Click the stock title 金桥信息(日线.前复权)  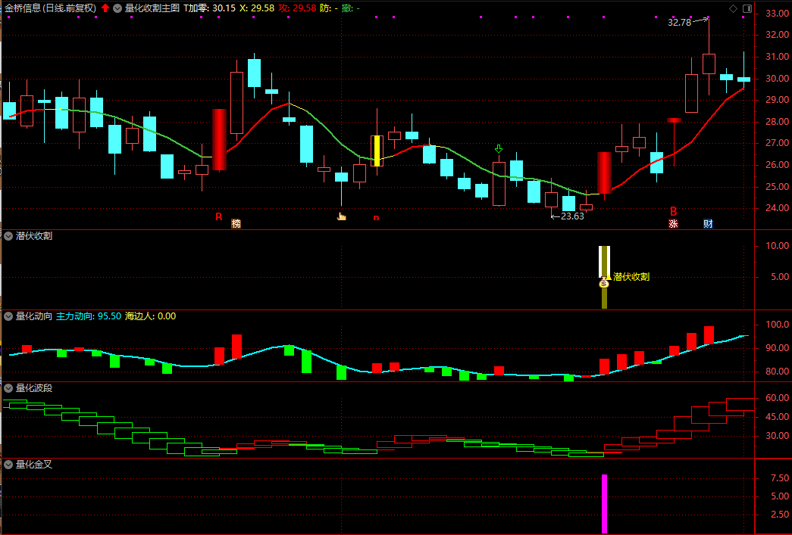51,8
